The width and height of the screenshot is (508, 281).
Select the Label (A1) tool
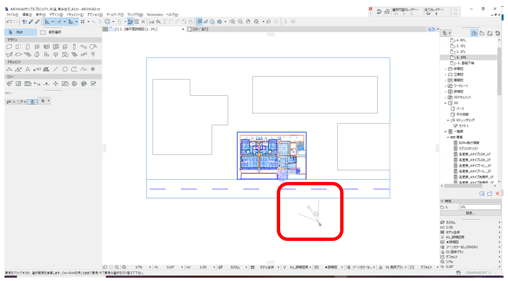tap(37, 69)
